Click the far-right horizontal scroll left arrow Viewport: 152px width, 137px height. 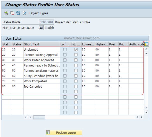point(137,117)
